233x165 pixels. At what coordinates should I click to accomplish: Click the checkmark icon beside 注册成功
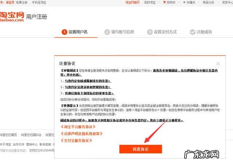pos(193,32)
